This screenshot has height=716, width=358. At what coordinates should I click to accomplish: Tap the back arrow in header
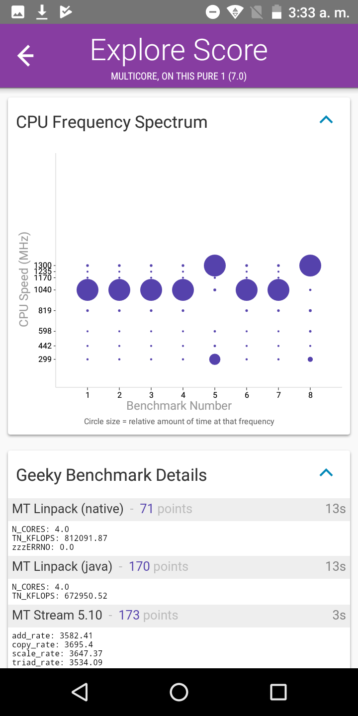click(x=25, y=55)
